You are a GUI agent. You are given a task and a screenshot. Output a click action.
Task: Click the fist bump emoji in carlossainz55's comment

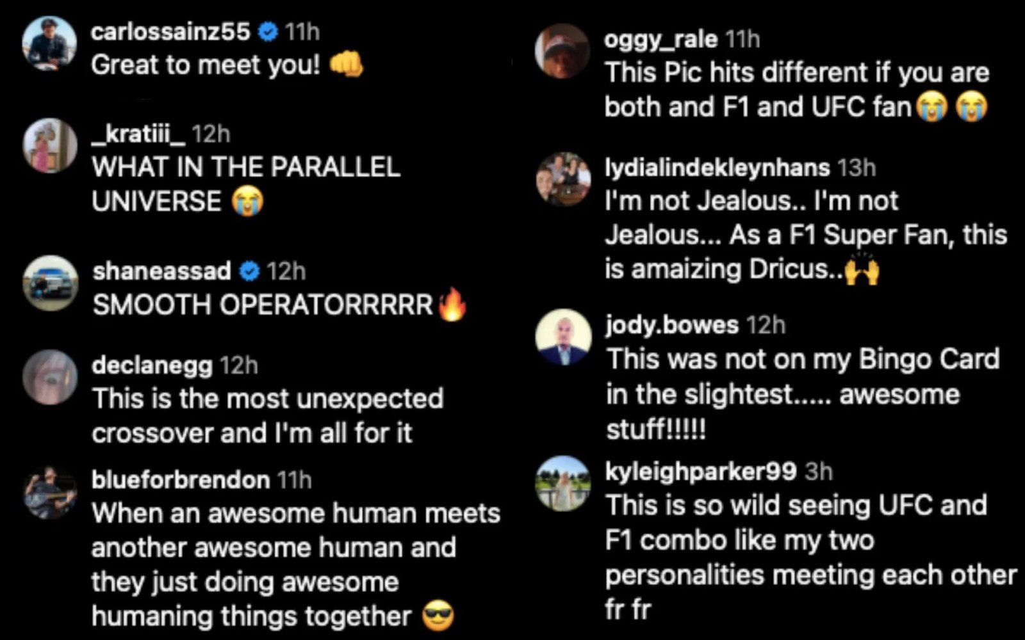(x=347, y=63)
